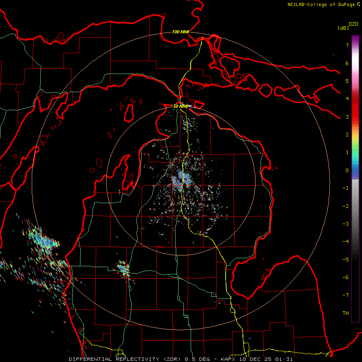This screenshot has width=362, height=362.
Task: Select the positive 4 dB scale label
Action: [x=347, y=99]
